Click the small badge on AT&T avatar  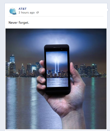(14, 13)
